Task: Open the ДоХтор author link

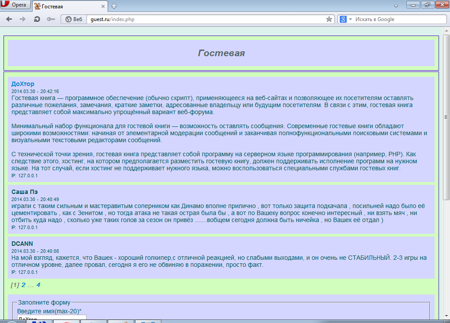Action: [23, 84]
